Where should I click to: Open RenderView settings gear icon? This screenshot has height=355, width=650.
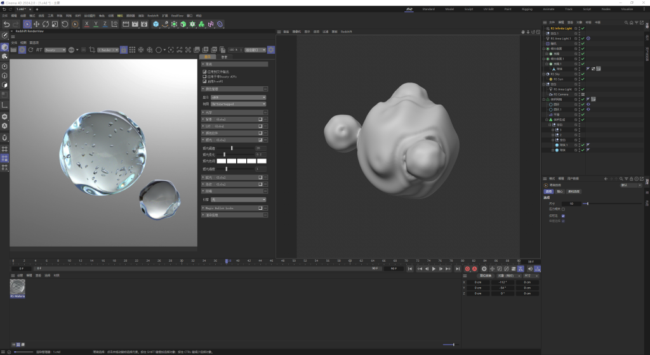[270, 49]
